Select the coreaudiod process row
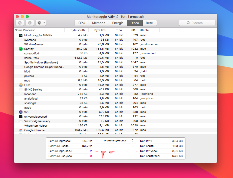The height and width of the screenshot is (178, 233). (115, 53)
